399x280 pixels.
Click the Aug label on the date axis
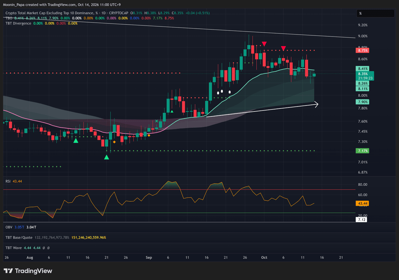[x=30, y=257]
